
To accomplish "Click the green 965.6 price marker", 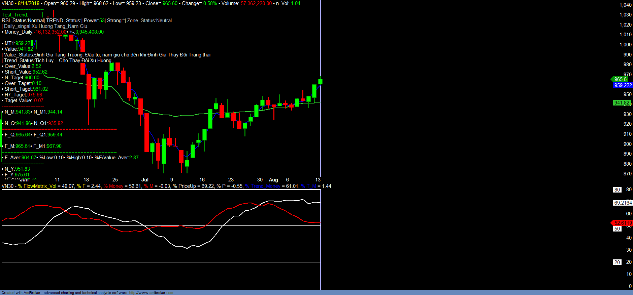I will pyautogui.click(x=620, y=79).
